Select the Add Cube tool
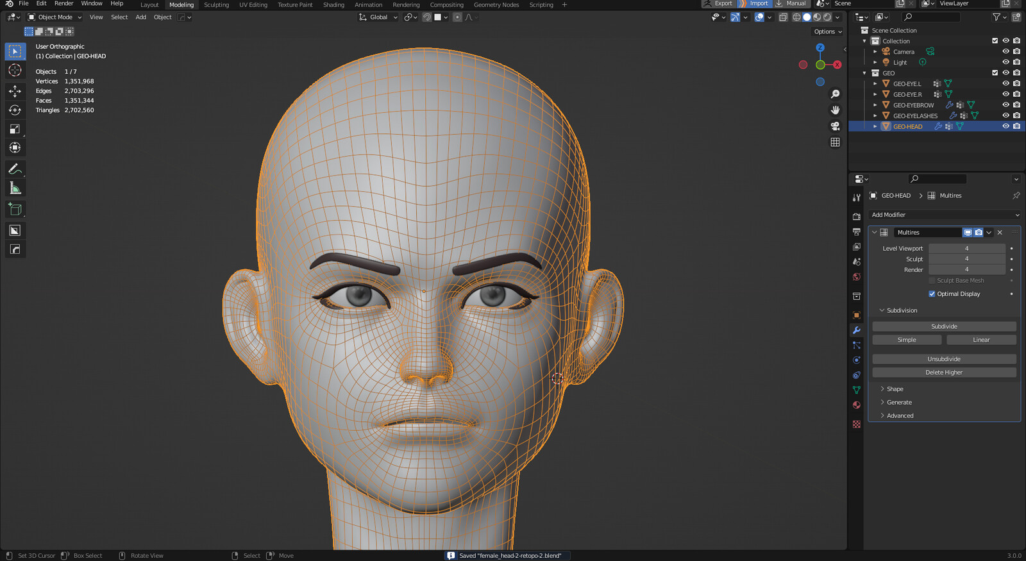 pyautogui.click(x=15, y=209)
